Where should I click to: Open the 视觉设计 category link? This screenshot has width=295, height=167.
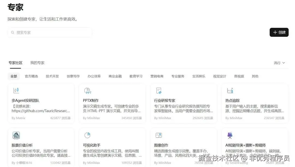point(219,76)
